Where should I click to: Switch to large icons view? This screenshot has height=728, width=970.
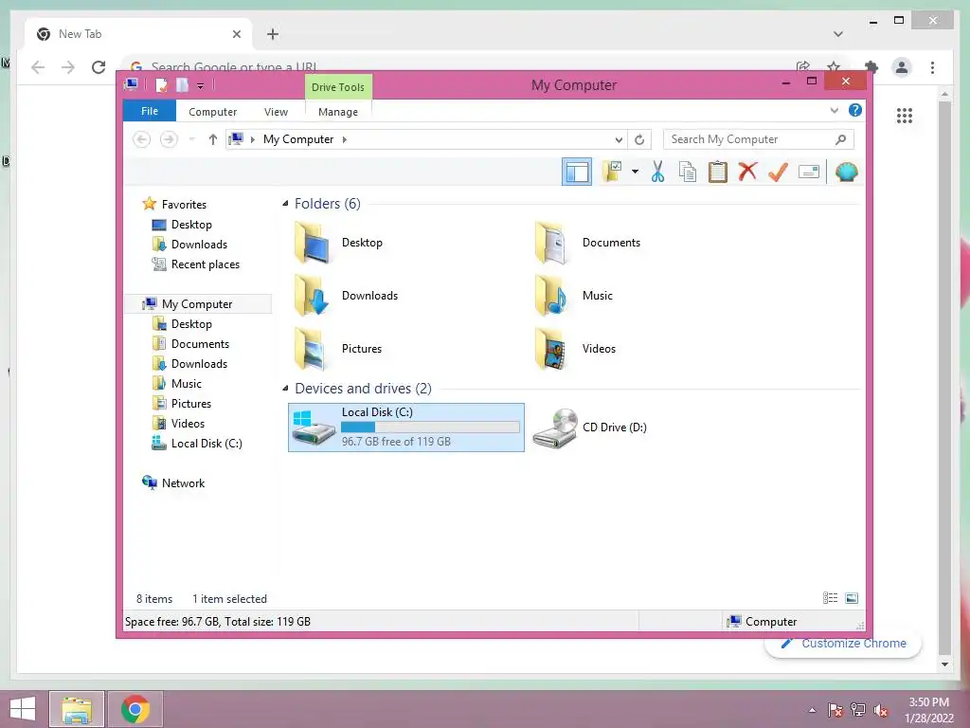pos(852,597)
